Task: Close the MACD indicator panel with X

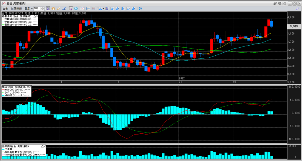Action: click(30, 87)
